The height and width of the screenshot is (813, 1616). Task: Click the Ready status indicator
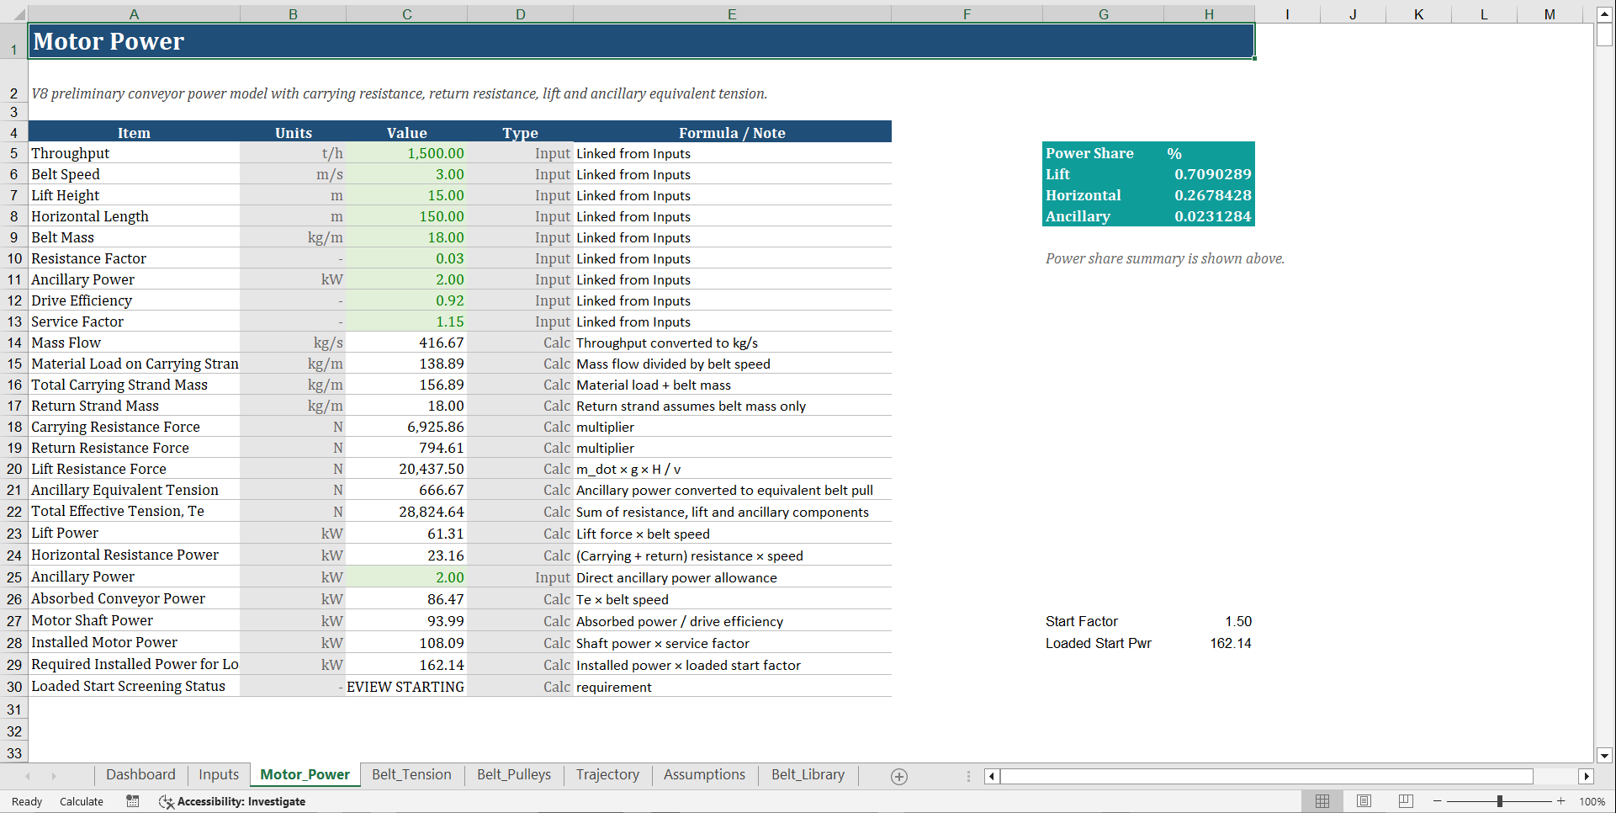26,801
